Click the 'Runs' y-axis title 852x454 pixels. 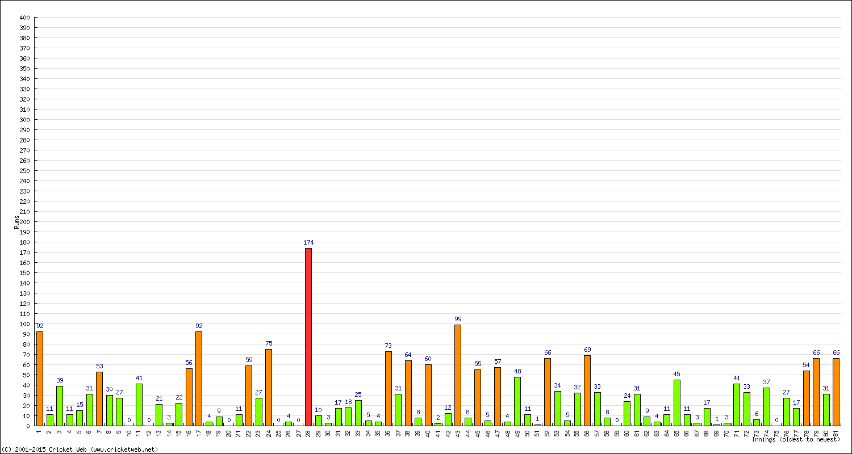[17, 222]
